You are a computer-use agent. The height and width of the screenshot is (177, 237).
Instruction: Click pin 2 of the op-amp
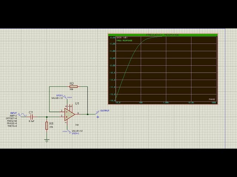tap(63, 112)
